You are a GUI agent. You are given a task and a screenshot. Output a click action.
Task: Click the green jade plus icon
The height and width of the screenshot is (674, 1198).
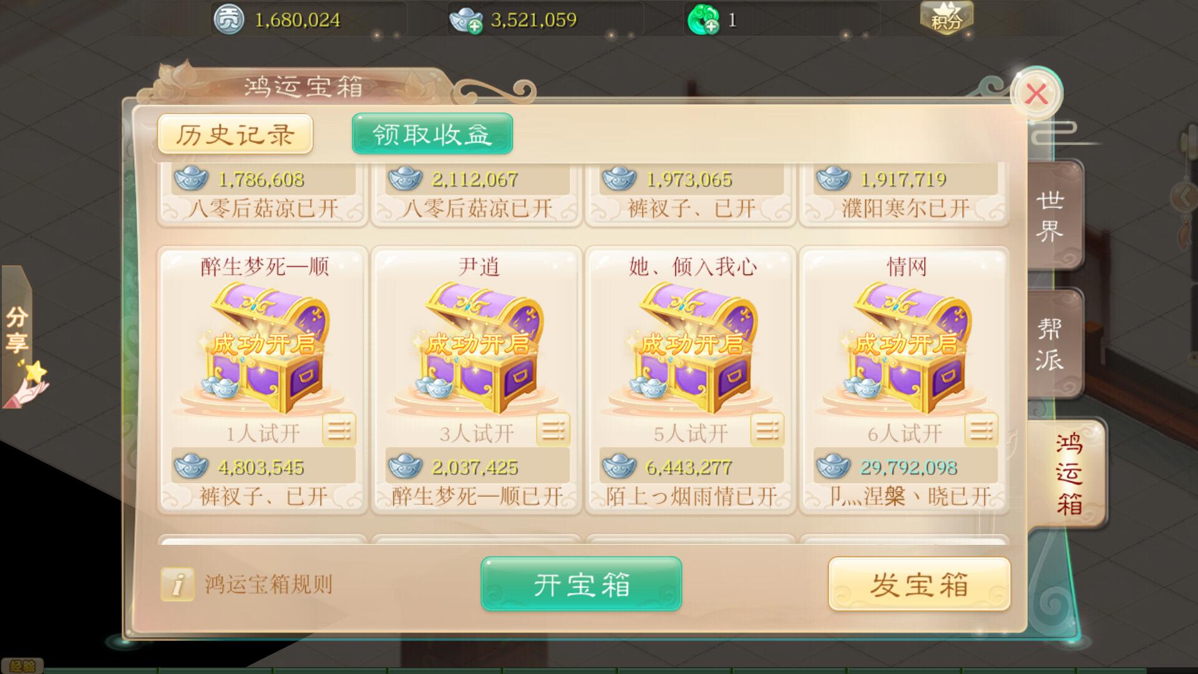[x=703, y=21]
